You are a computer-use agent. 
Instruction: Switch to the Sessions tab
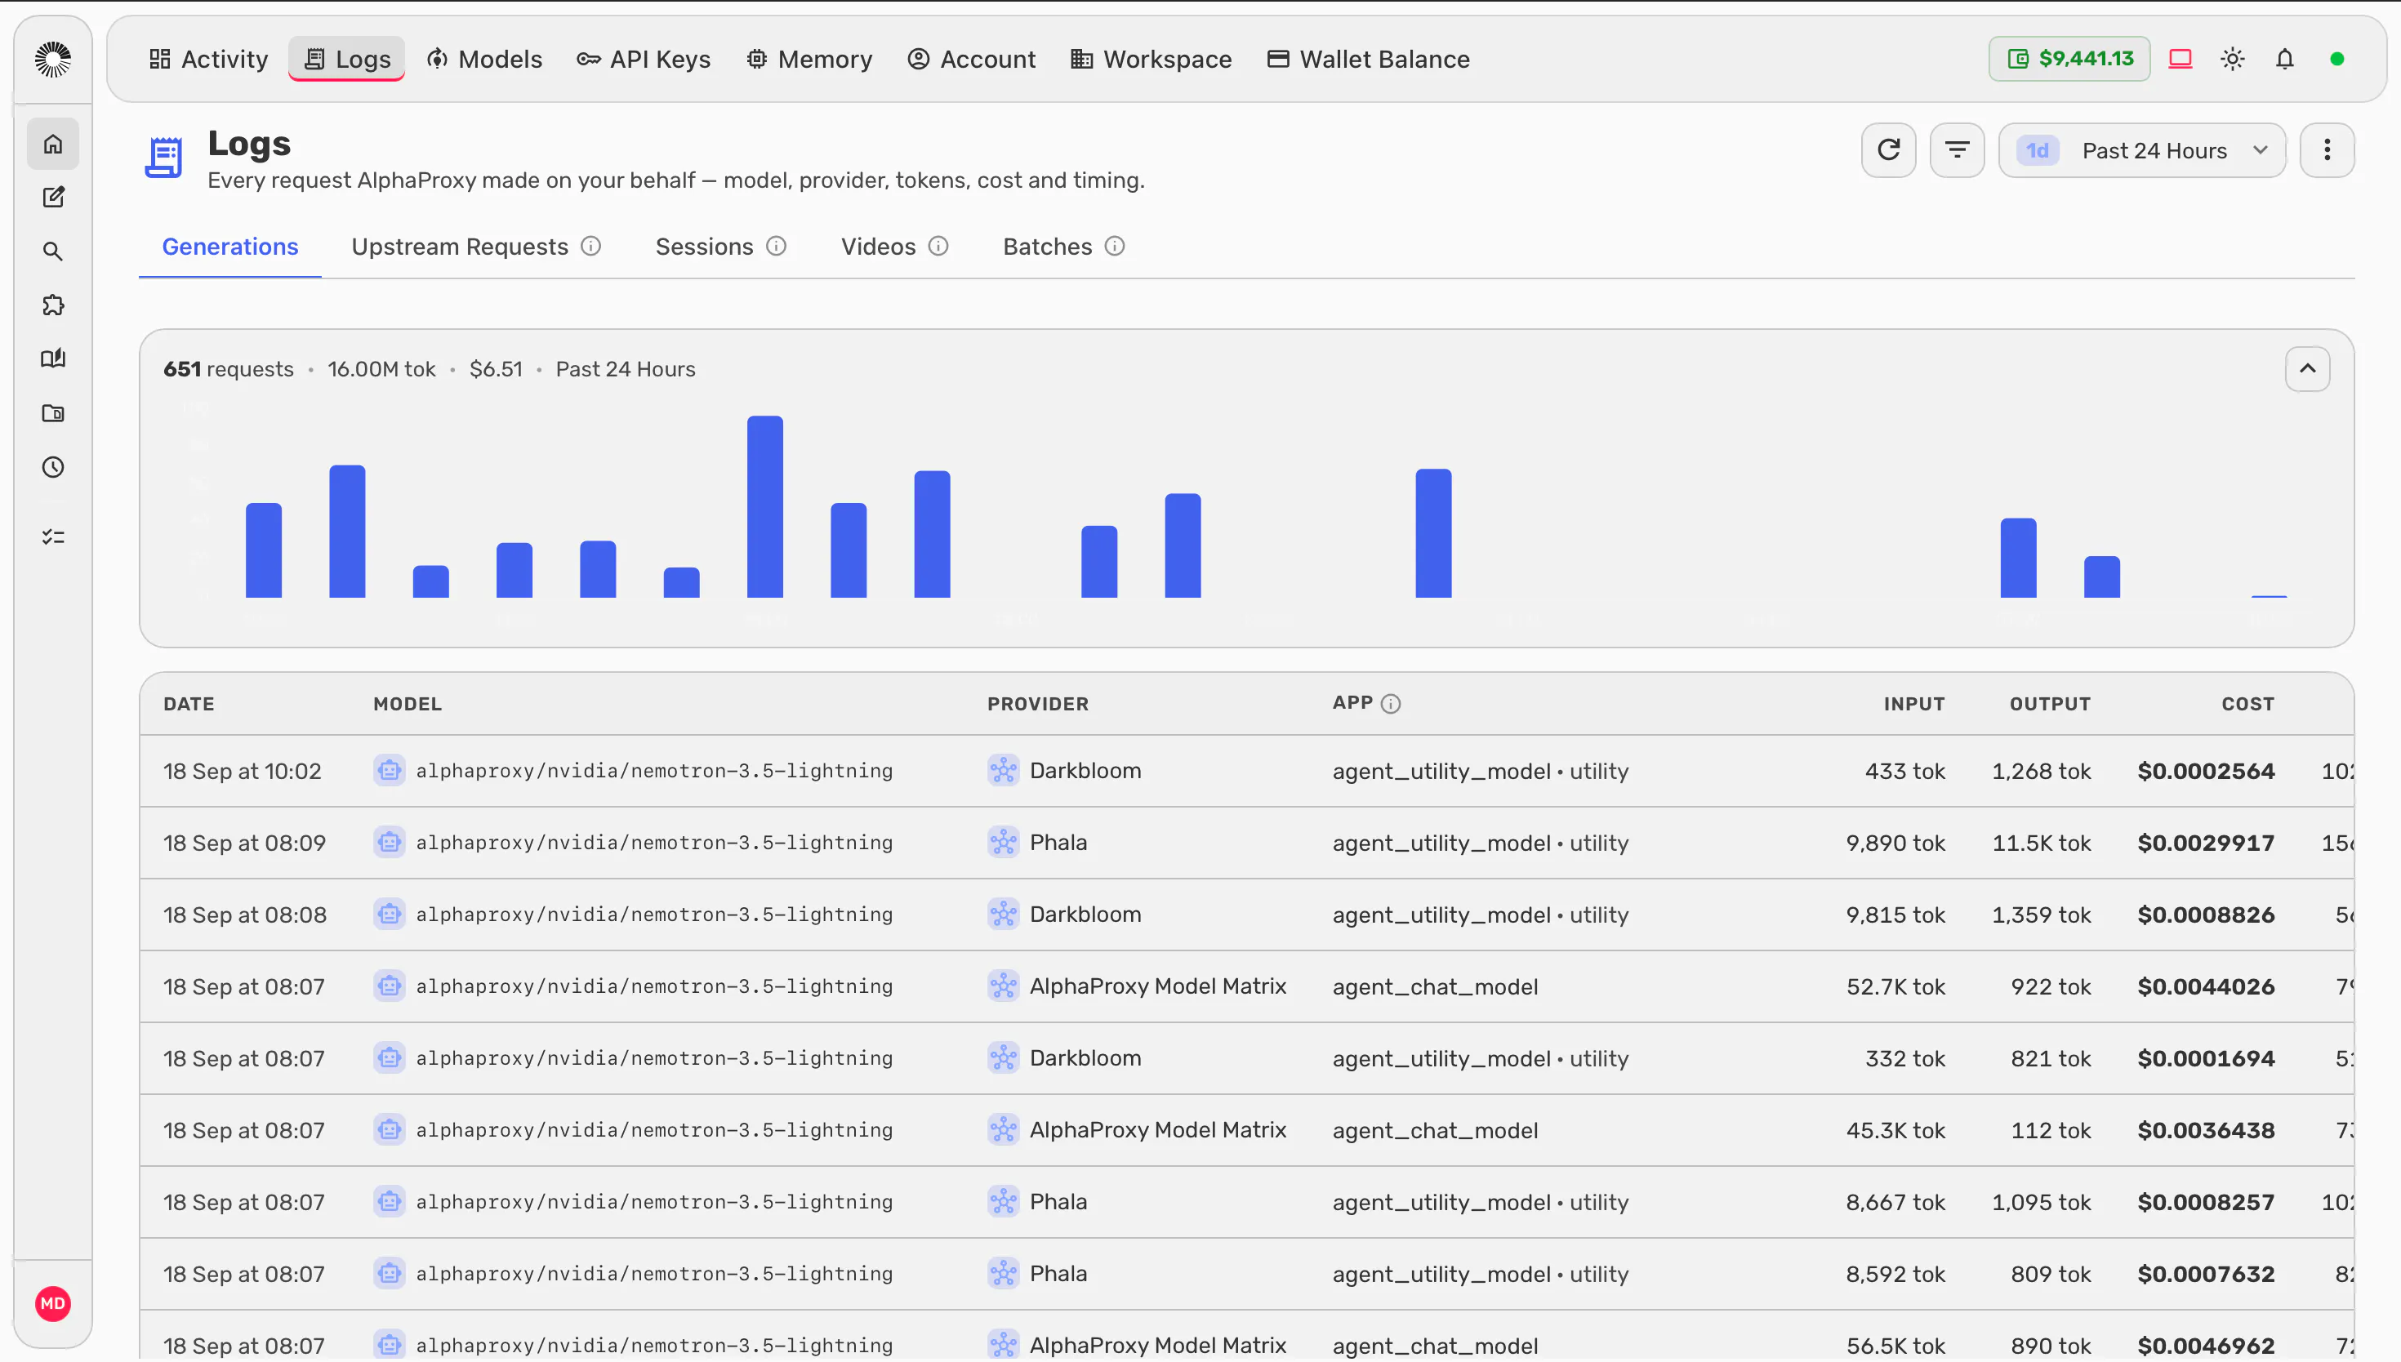click(x=704, y=246)
